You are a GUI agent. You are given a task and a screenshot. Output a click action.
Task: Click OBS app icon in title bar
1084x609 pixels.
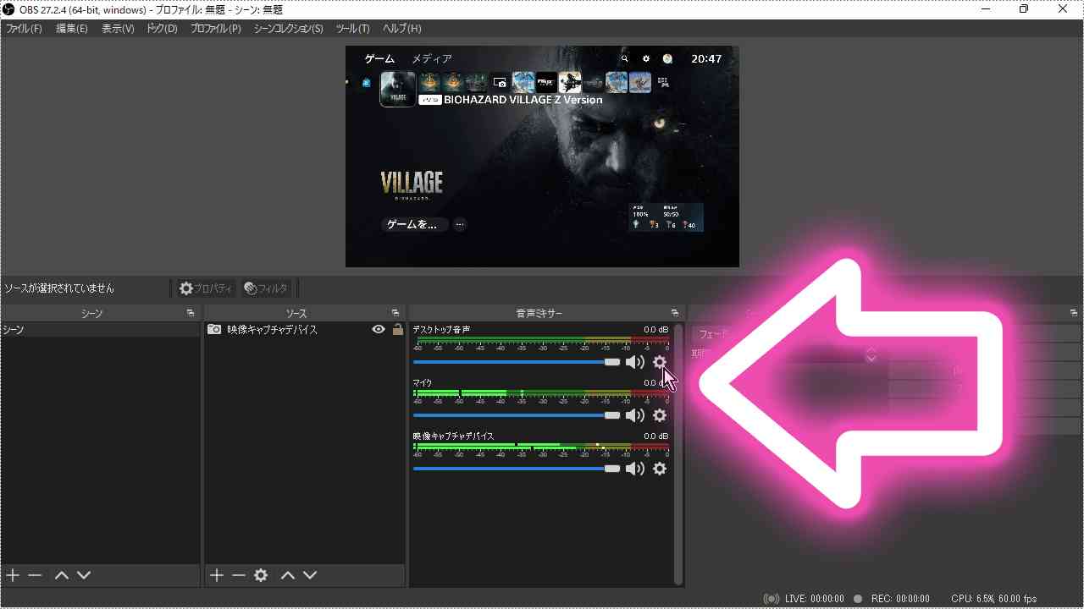click(8, 9)
